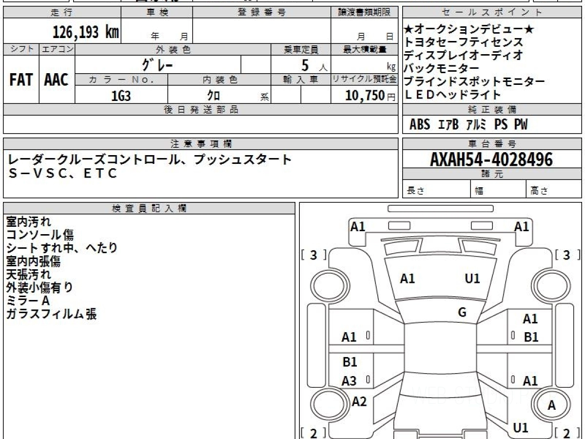Image resolution: width=585 pixels, height=439 pixels.
Task: Click the 乗車定員 header
Action: 301,50
